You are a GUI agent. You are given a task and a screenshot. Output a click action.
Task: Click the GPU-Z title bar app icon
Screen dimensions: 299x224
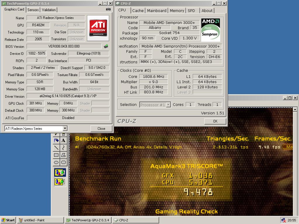pyautogui.click(x=4, y=3)
